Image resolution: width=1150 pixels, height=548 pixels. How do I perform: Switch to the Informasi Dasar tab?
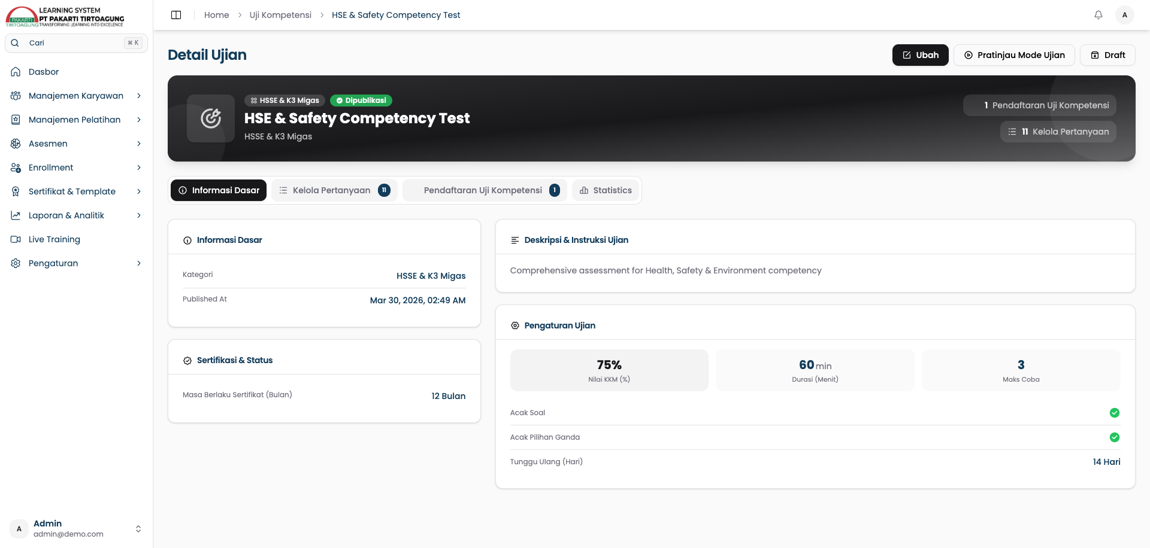pos(219,190)
